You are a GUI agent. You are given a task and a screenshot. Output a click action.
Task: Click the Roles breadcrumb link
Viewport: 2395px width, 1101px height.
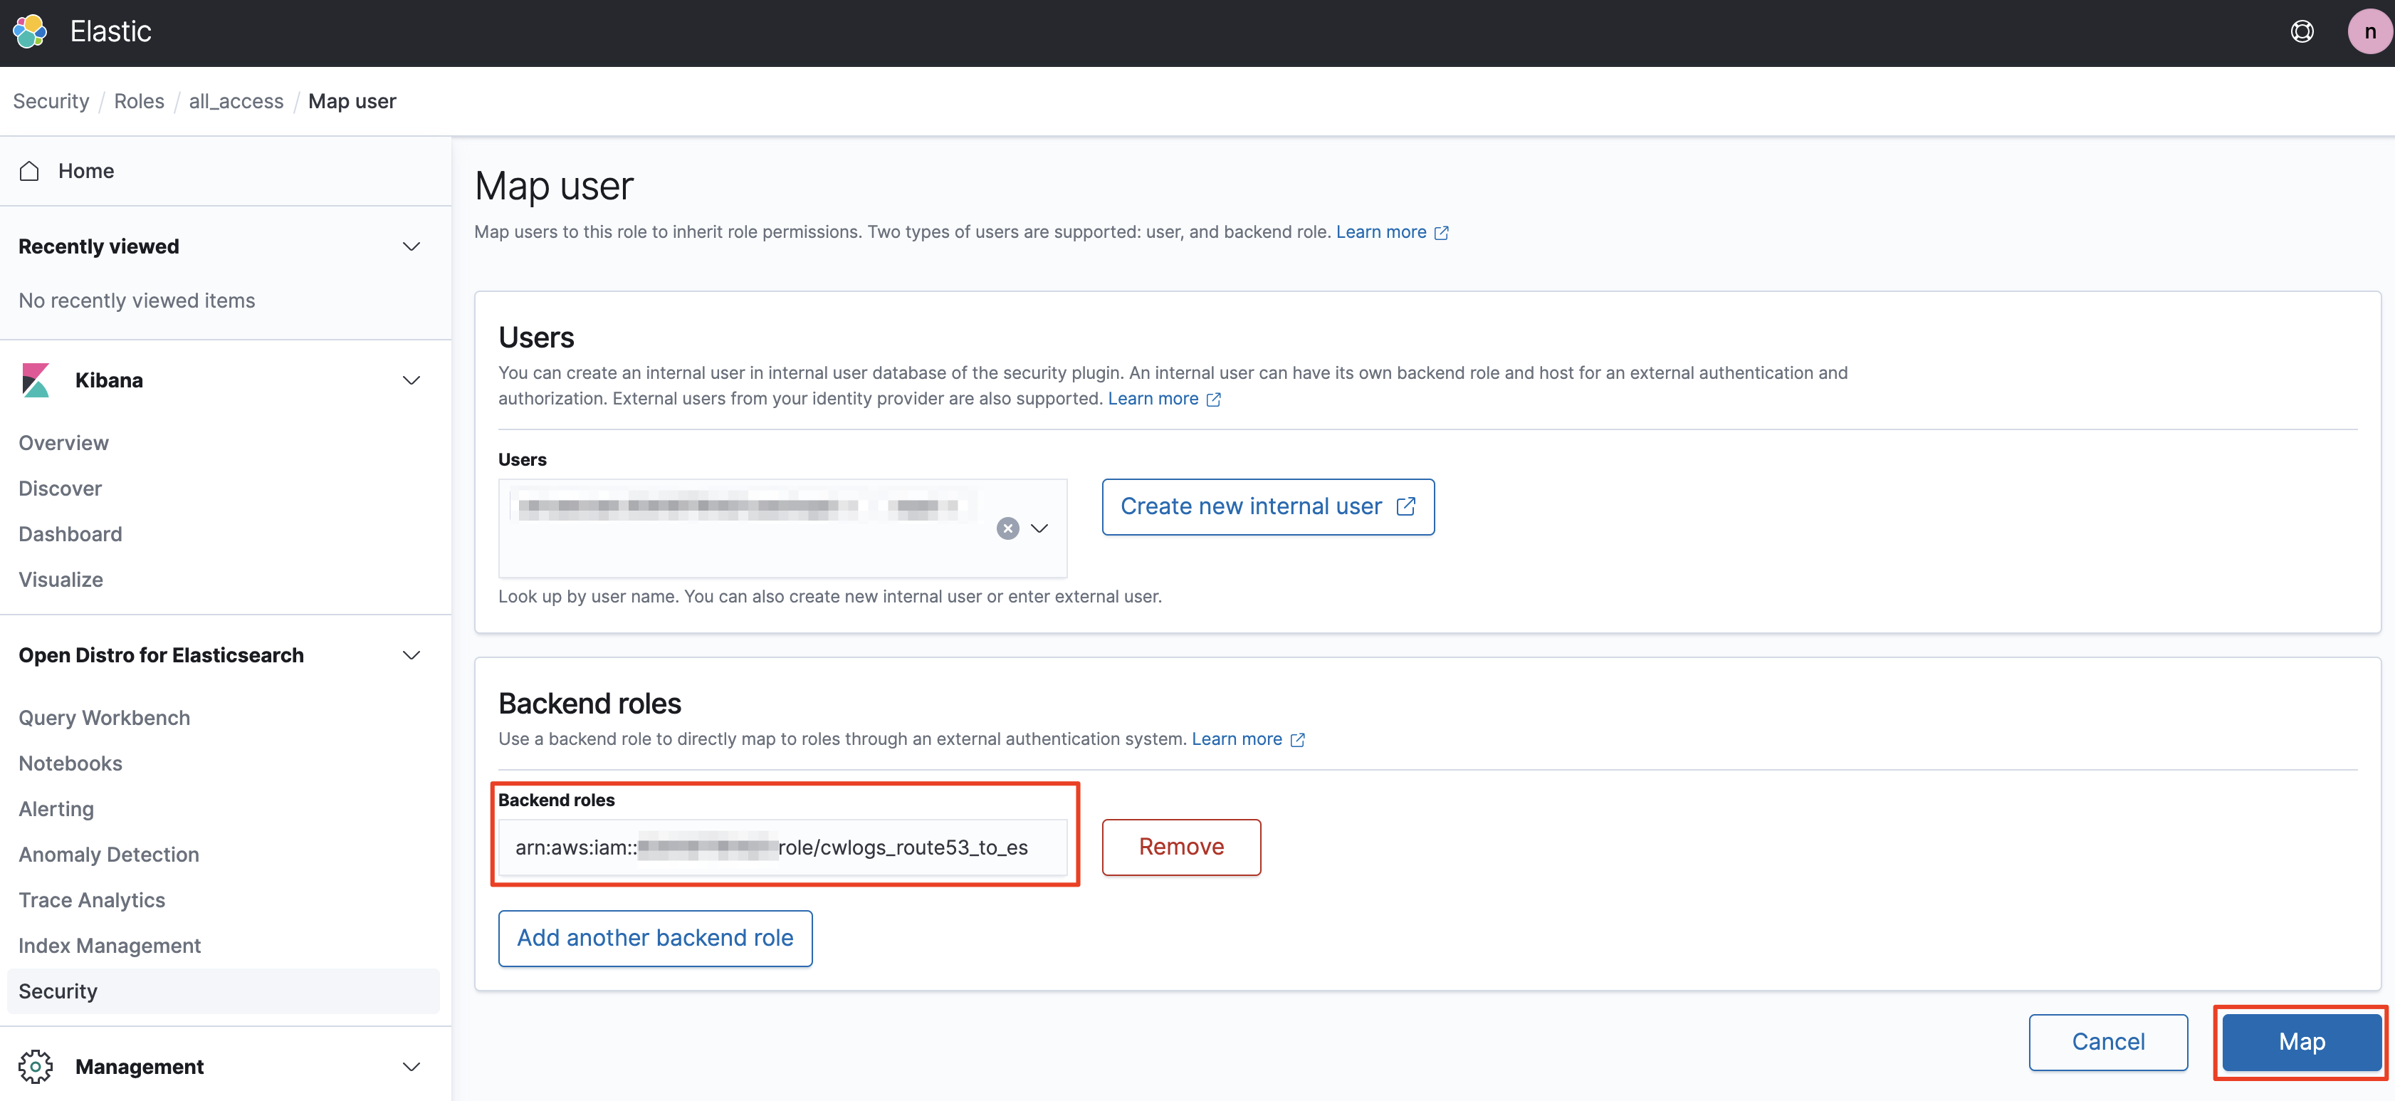(x=139, y=101)
